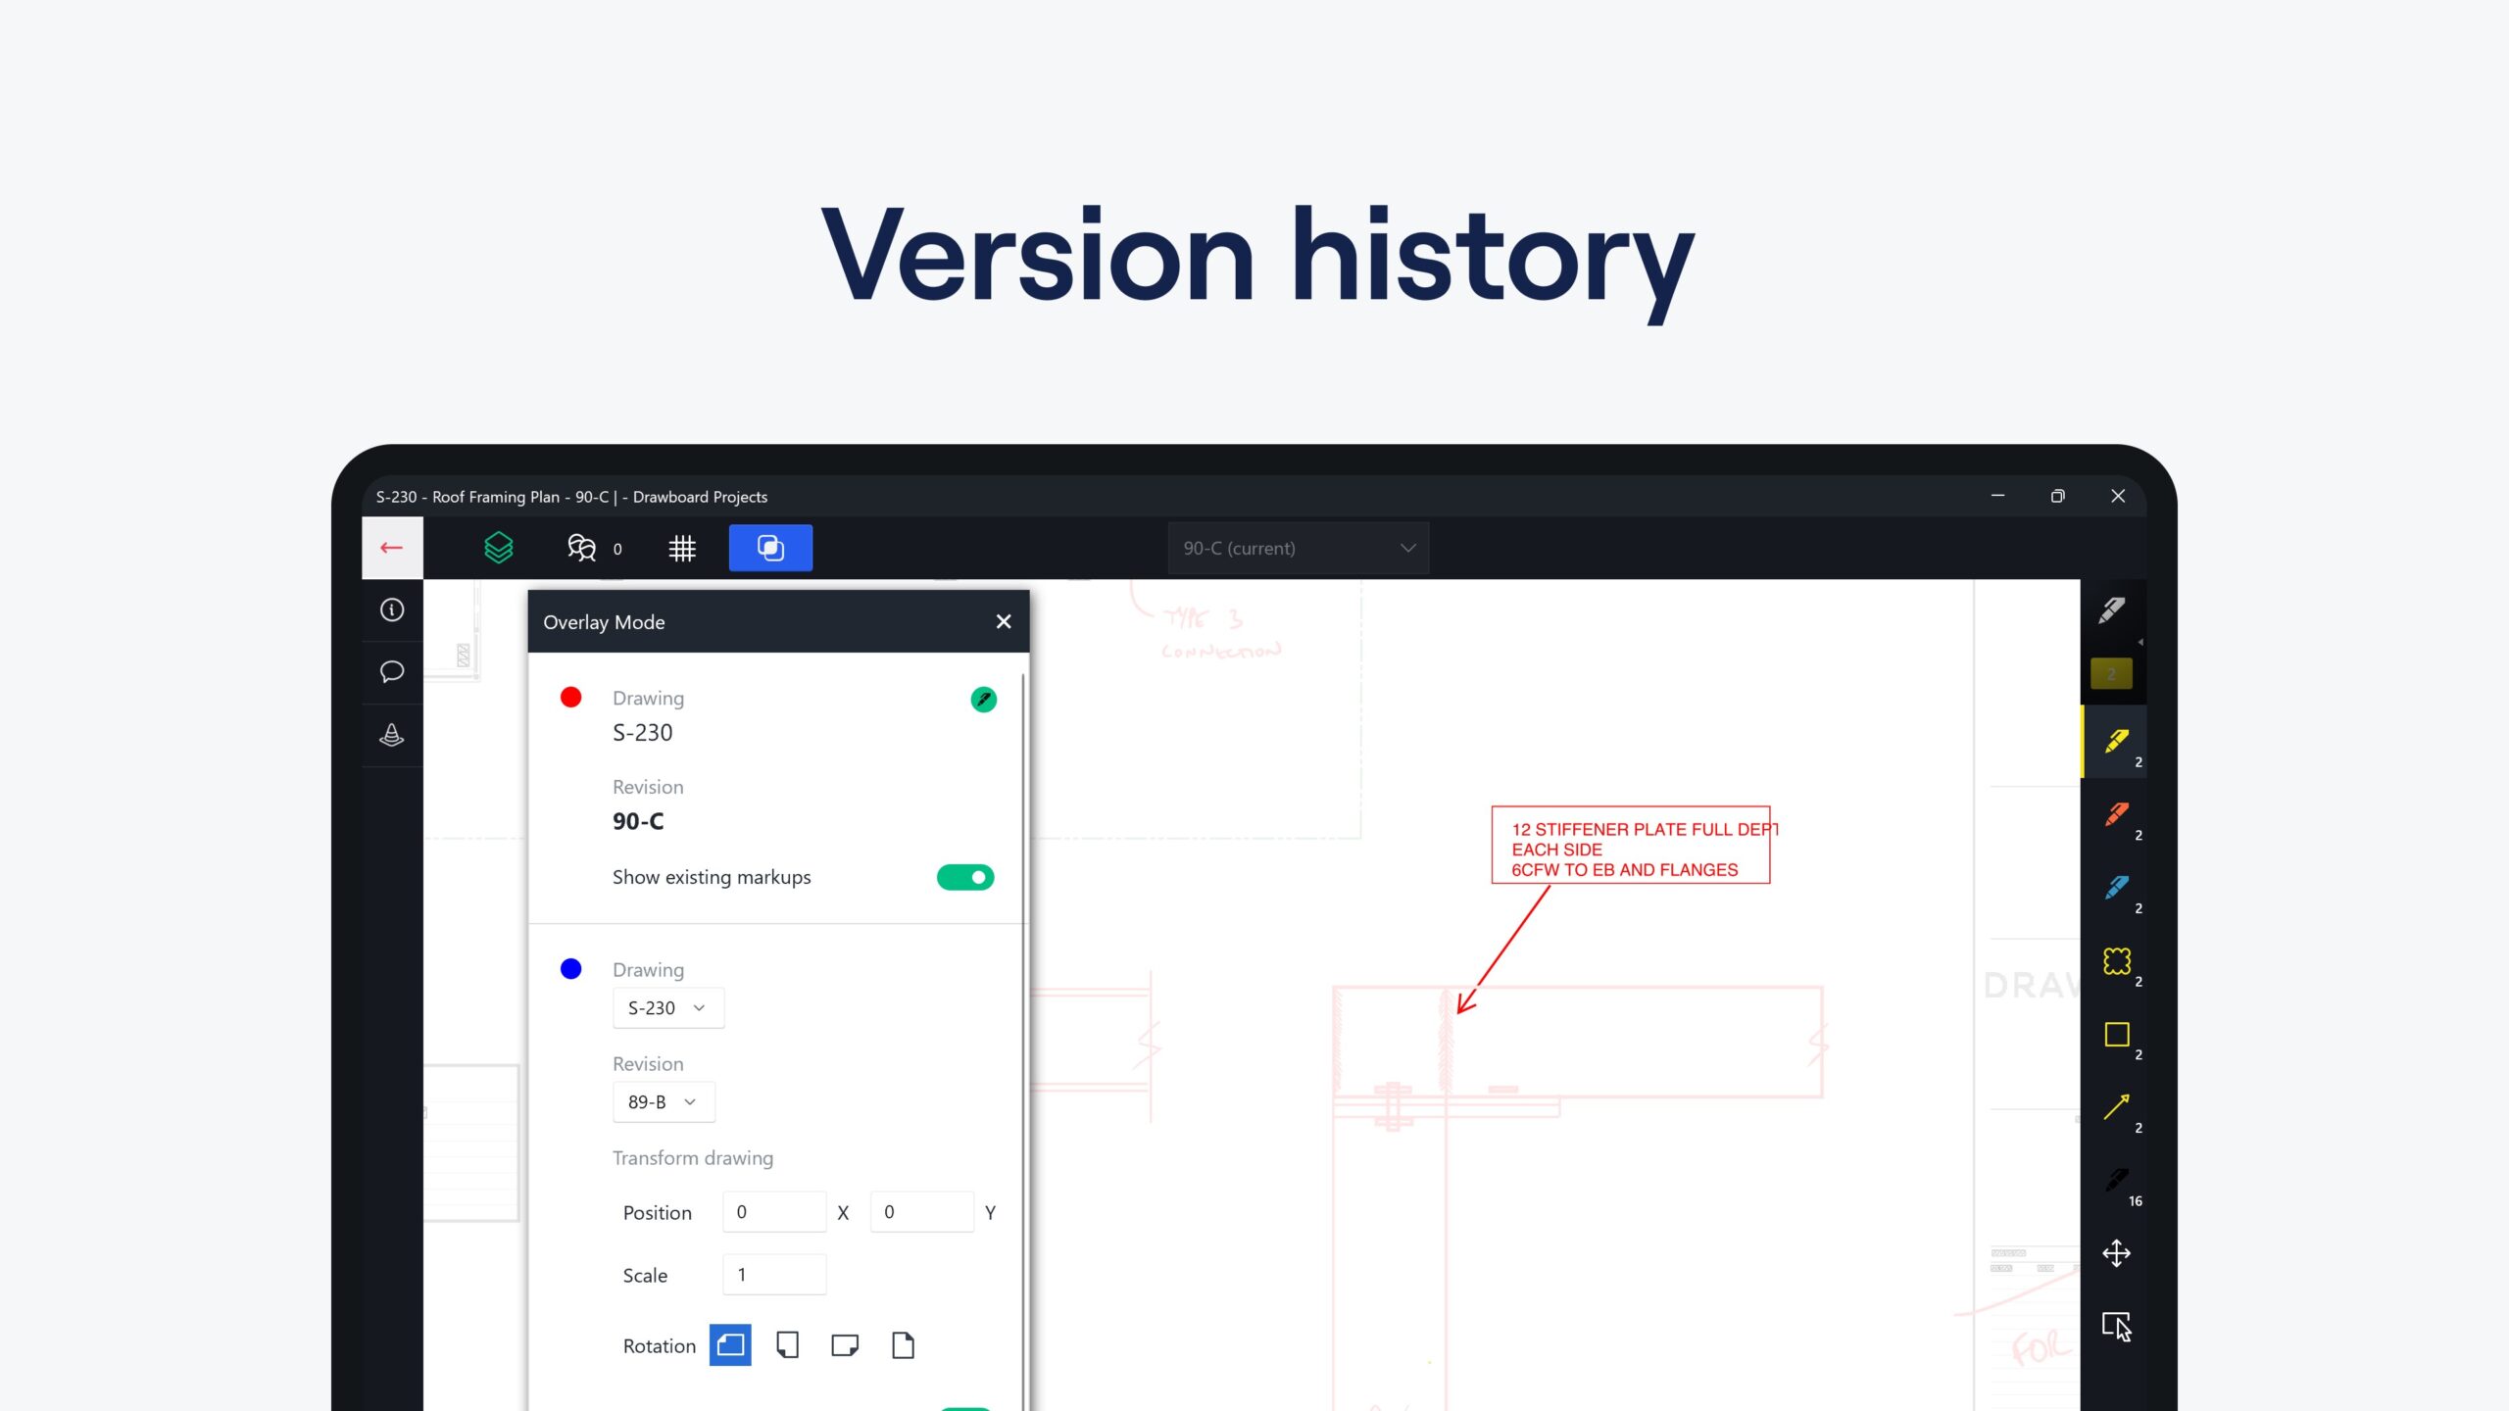Select the yellow rectangle shape tool
Screen dimensions: 2509x1411
[x=2116, y=1035]
